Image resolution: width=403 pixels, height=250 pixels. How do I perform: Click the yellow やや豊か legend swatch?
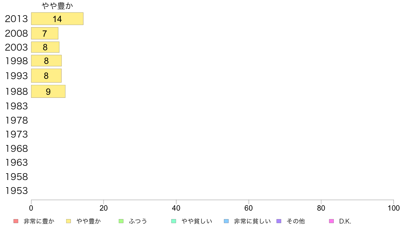coord(69,221)
